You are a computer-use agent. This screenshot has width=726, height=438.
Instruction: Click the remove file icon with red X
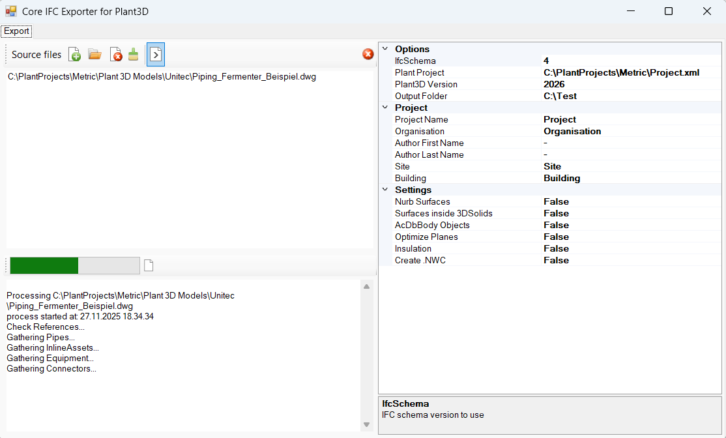pyautogui.click(x=115, y=55)
